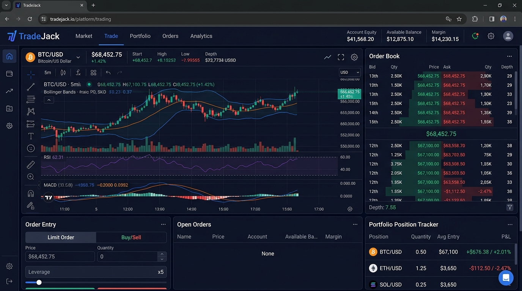This screenshot has width=522, height=291.
Task: Open the reports chart sidebar icon
Action: click(9, 109)
